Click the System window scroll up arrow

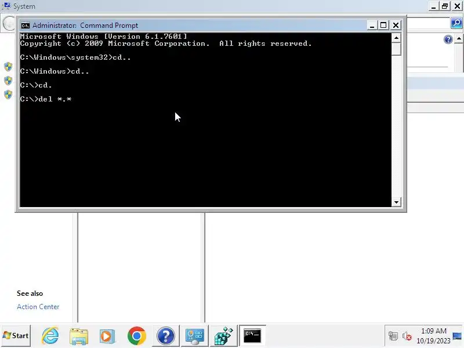tap(459, 39)
